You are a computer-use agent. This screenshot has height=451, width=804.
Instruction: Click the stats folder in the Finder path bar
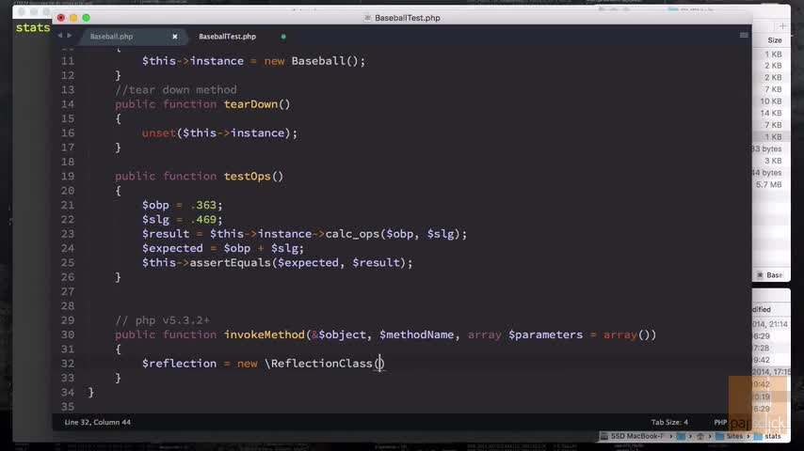[x=767, y=436]
